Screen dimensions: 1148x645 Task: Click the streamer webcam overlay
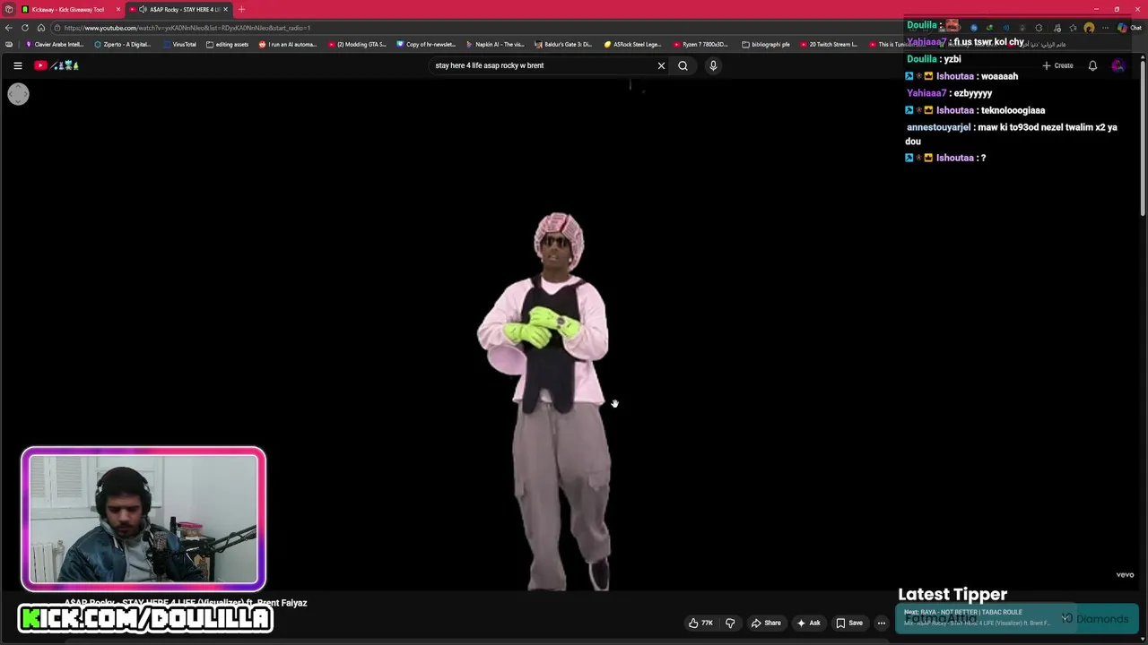(143, 520)
